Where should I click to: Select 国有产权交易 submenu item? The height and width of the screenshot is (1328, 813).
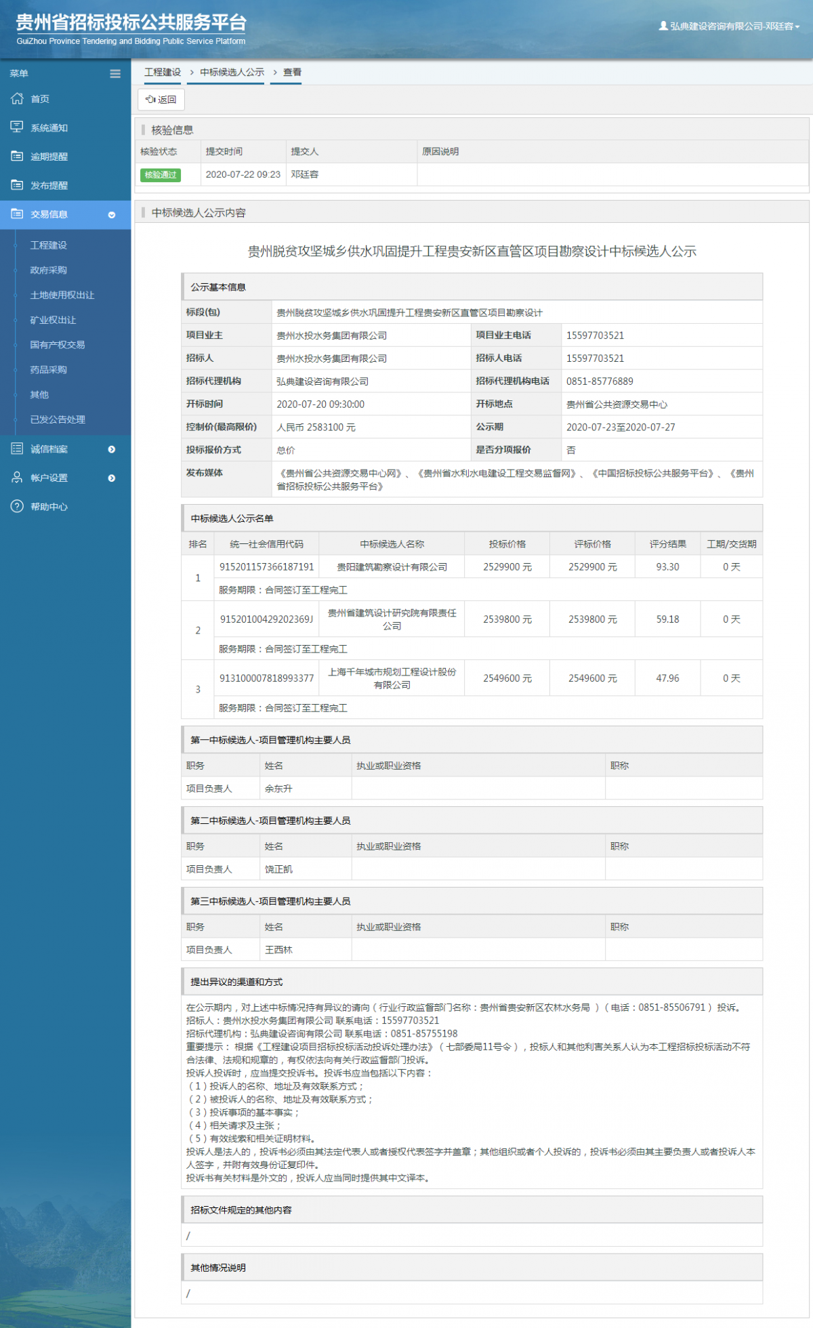pyautogui.click(x=58, y=345)
